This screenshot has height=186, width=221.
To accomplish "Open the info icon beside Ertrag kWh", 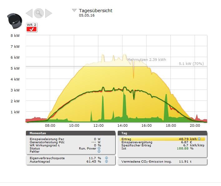I will [x=199, y=139].
